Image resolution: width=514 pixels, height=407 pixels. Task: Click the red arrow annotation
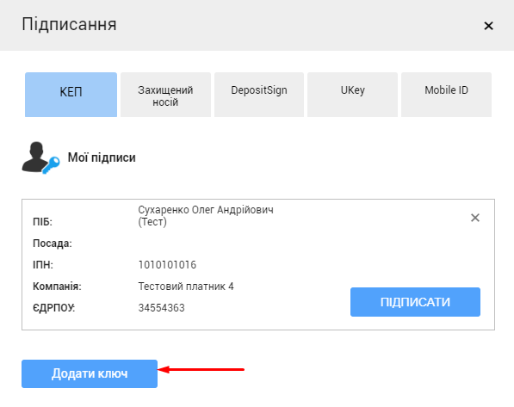click(201, 370)
